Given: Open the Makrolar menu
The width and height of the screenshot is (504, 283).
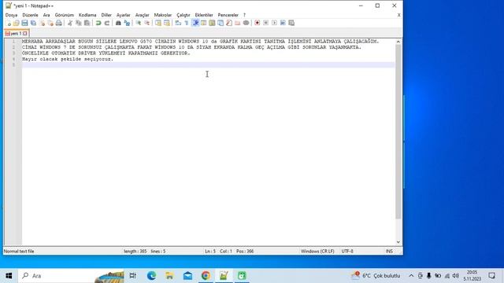Looking at the screenshot, I should coord(163,15).
